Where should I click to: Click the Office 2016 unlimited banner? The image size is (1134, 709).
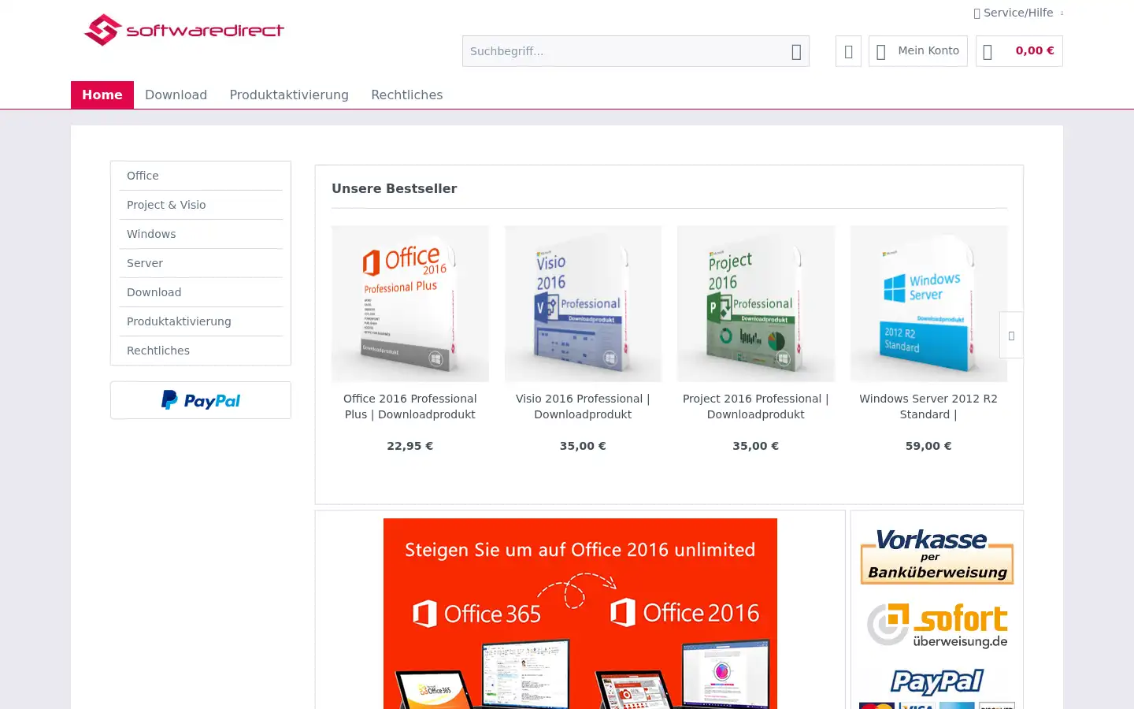pos(580,614)
